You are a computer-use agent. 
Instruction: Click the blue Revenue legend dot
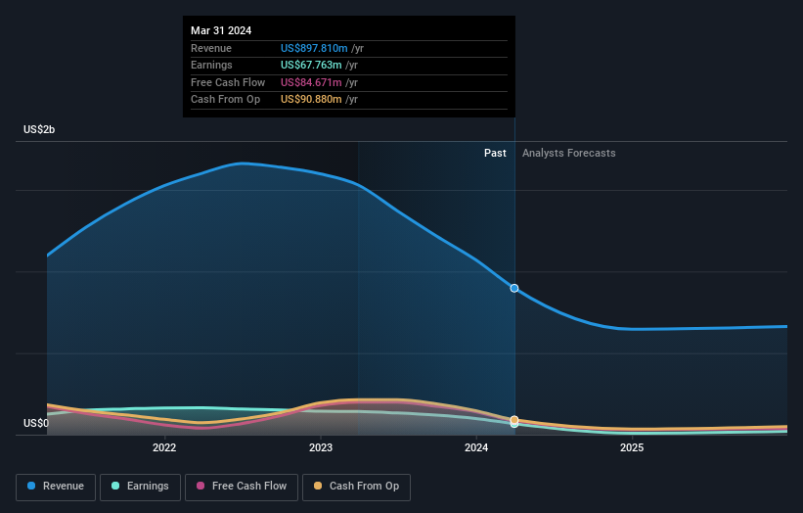tap(31, 486)
